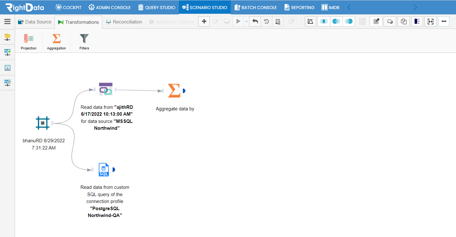Select Scenario Studio in the top navigation
The height and width of the screenshot is (237, 456).
click(205, 7)
